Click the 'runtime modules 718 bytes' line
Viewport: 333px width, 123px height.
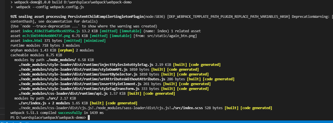(x=45, y=45)
